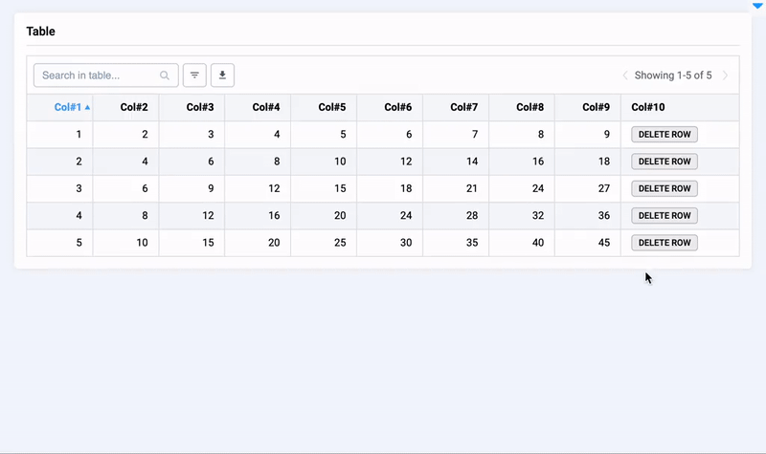Image resolution: width=766 pixels, height=454 pixels.
Task: Hit DELETE ROW on row 4
Action: tap(665, 216)
